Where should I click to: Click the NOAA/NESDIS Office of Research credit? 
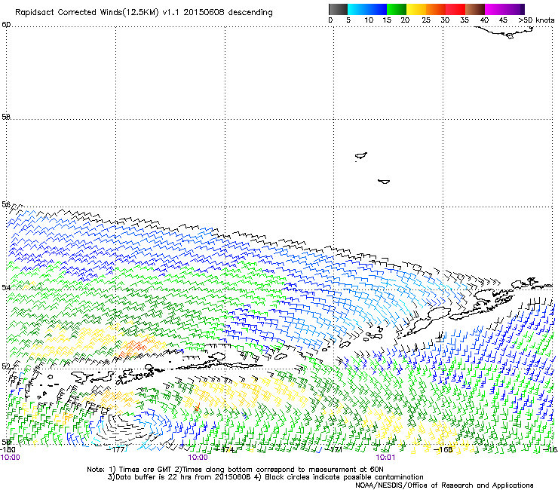[444, 485]
